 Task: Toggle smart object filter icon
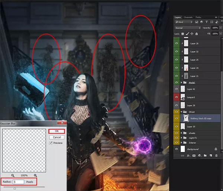pos(217,22)
